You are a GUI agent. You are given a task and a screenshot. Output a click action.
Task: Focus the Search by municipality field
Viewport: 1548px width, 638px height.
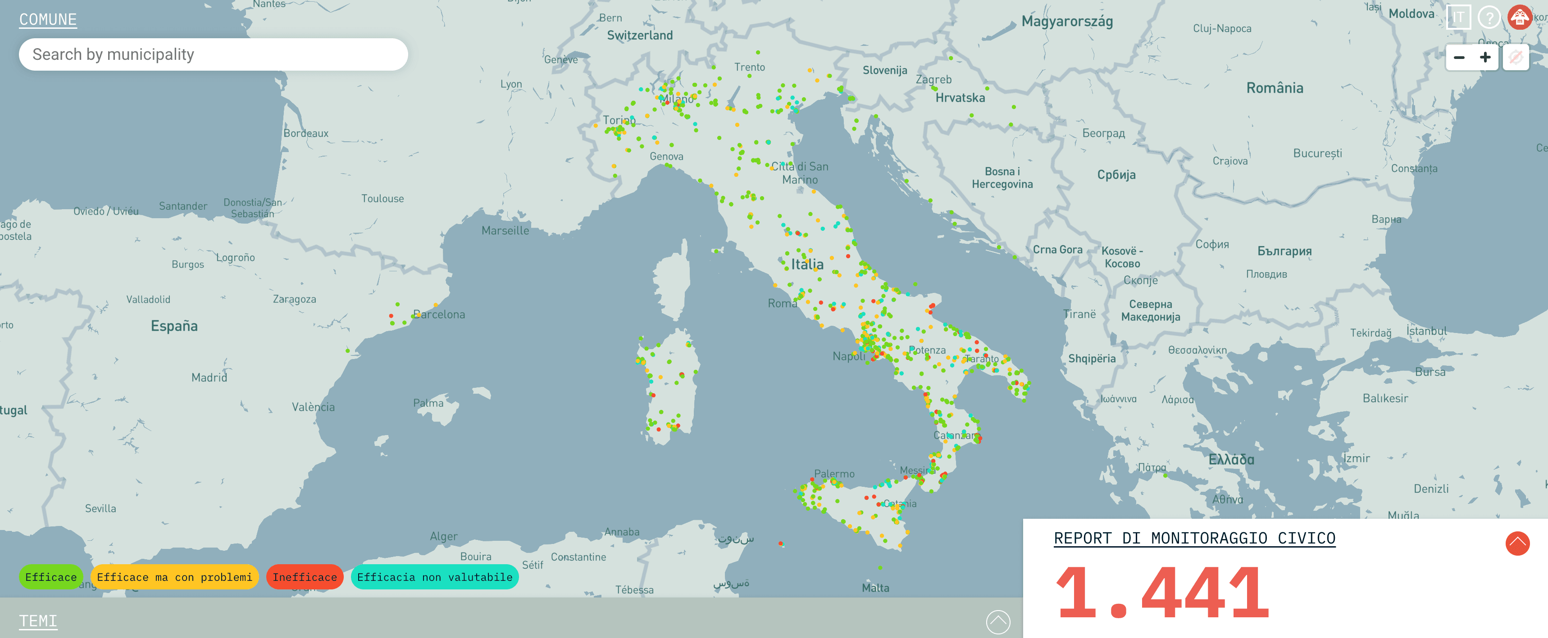pos(214,54)
